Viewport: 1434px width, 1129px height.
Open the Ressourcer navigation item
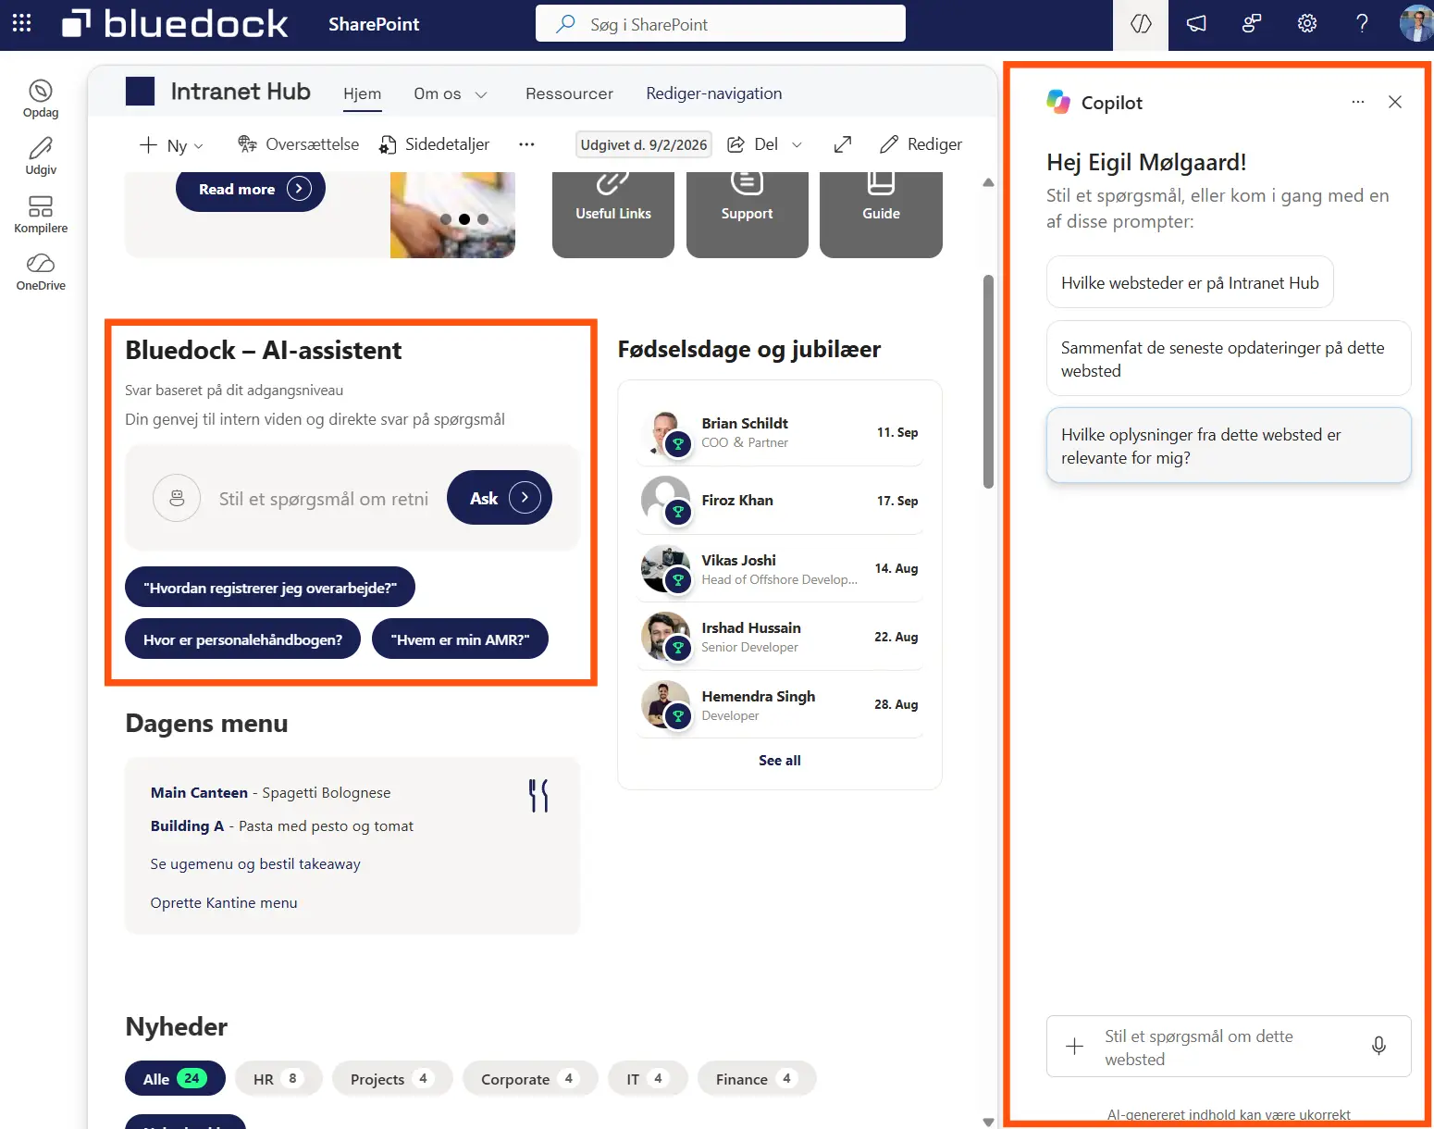pos(569,93)
